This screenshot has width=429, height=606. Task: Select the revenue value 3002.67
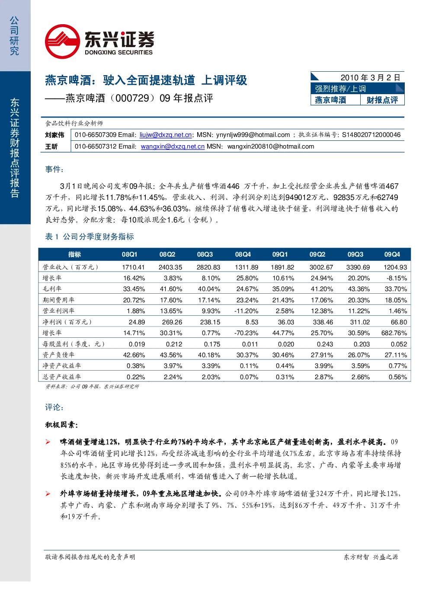[321, 267]
